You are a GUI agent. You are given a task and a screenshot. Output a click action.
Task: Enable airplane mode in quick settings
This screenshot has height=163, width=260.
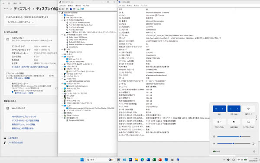[248, 109]
